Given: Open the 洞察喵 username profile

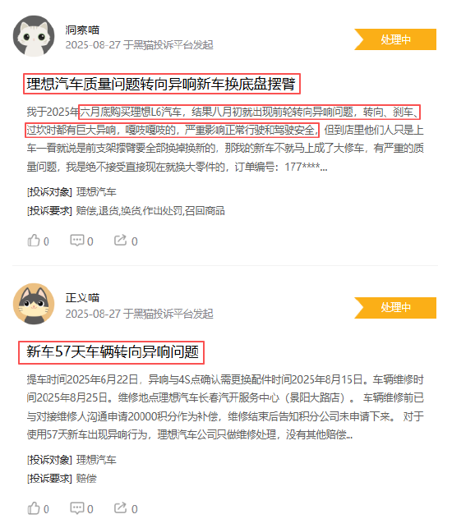Looking at the screenshot, I should click(x=82, y=30).
